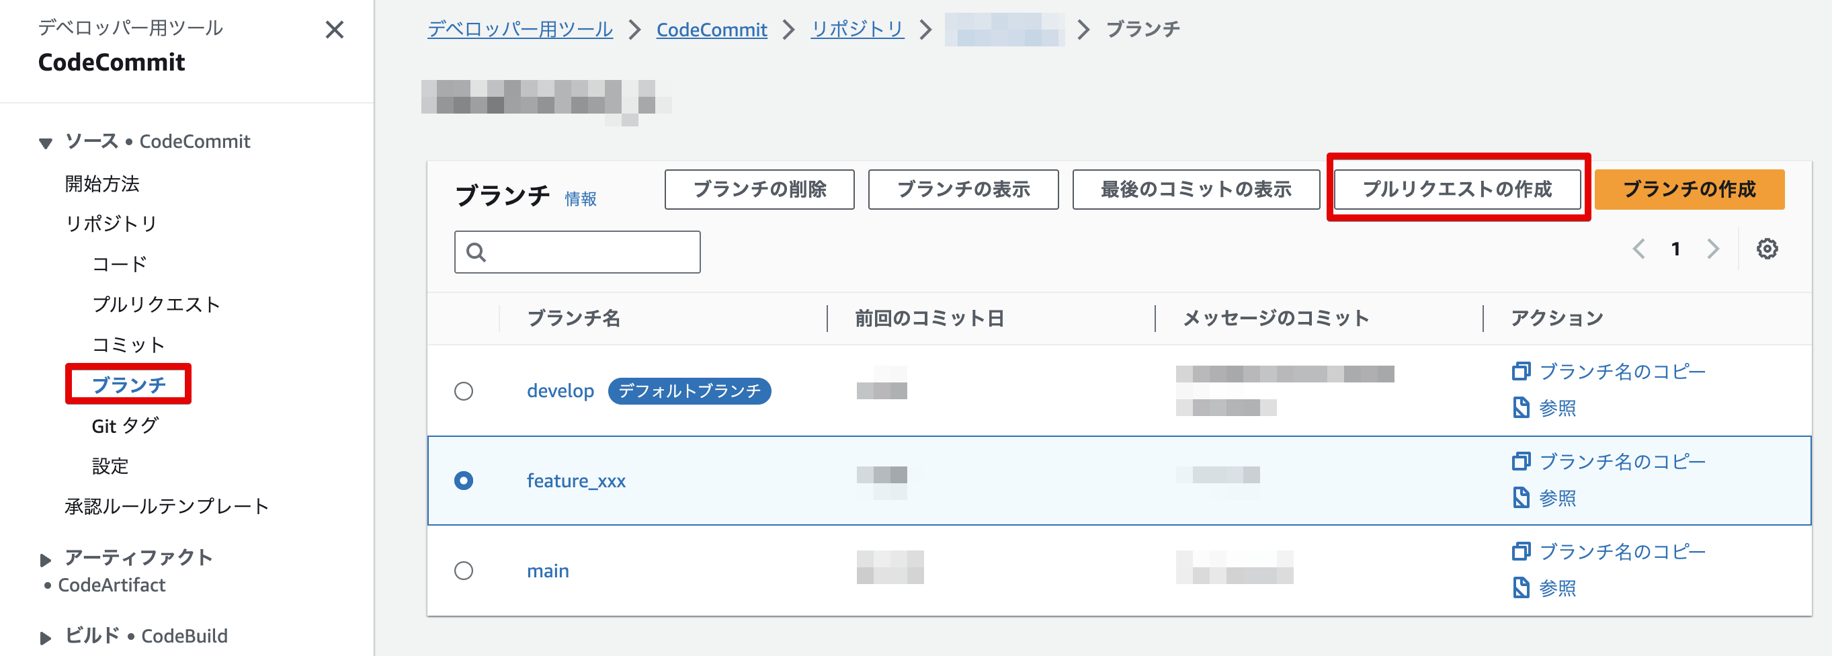Image resolution: width=1832 pixels, height=656 pixels.
Task: Click inside the branch search input field
Action: [x=590, y=251]
